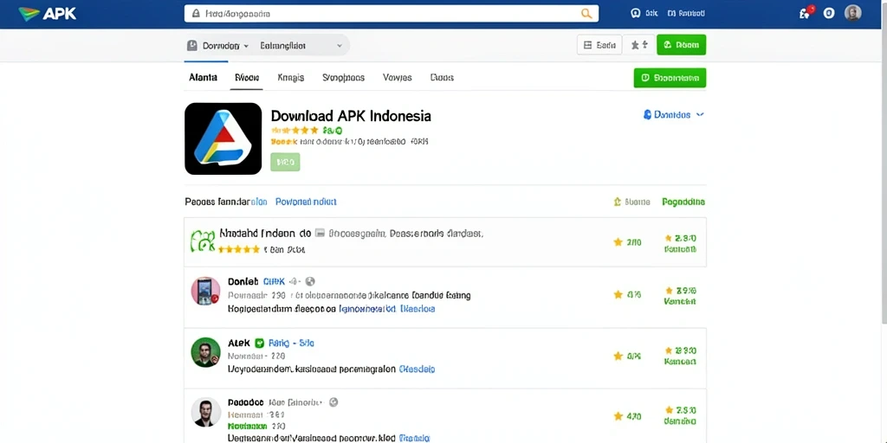The image size is (887, 443).
Task: Open the user profile avatar in header
Action: (x=852, y=13)
